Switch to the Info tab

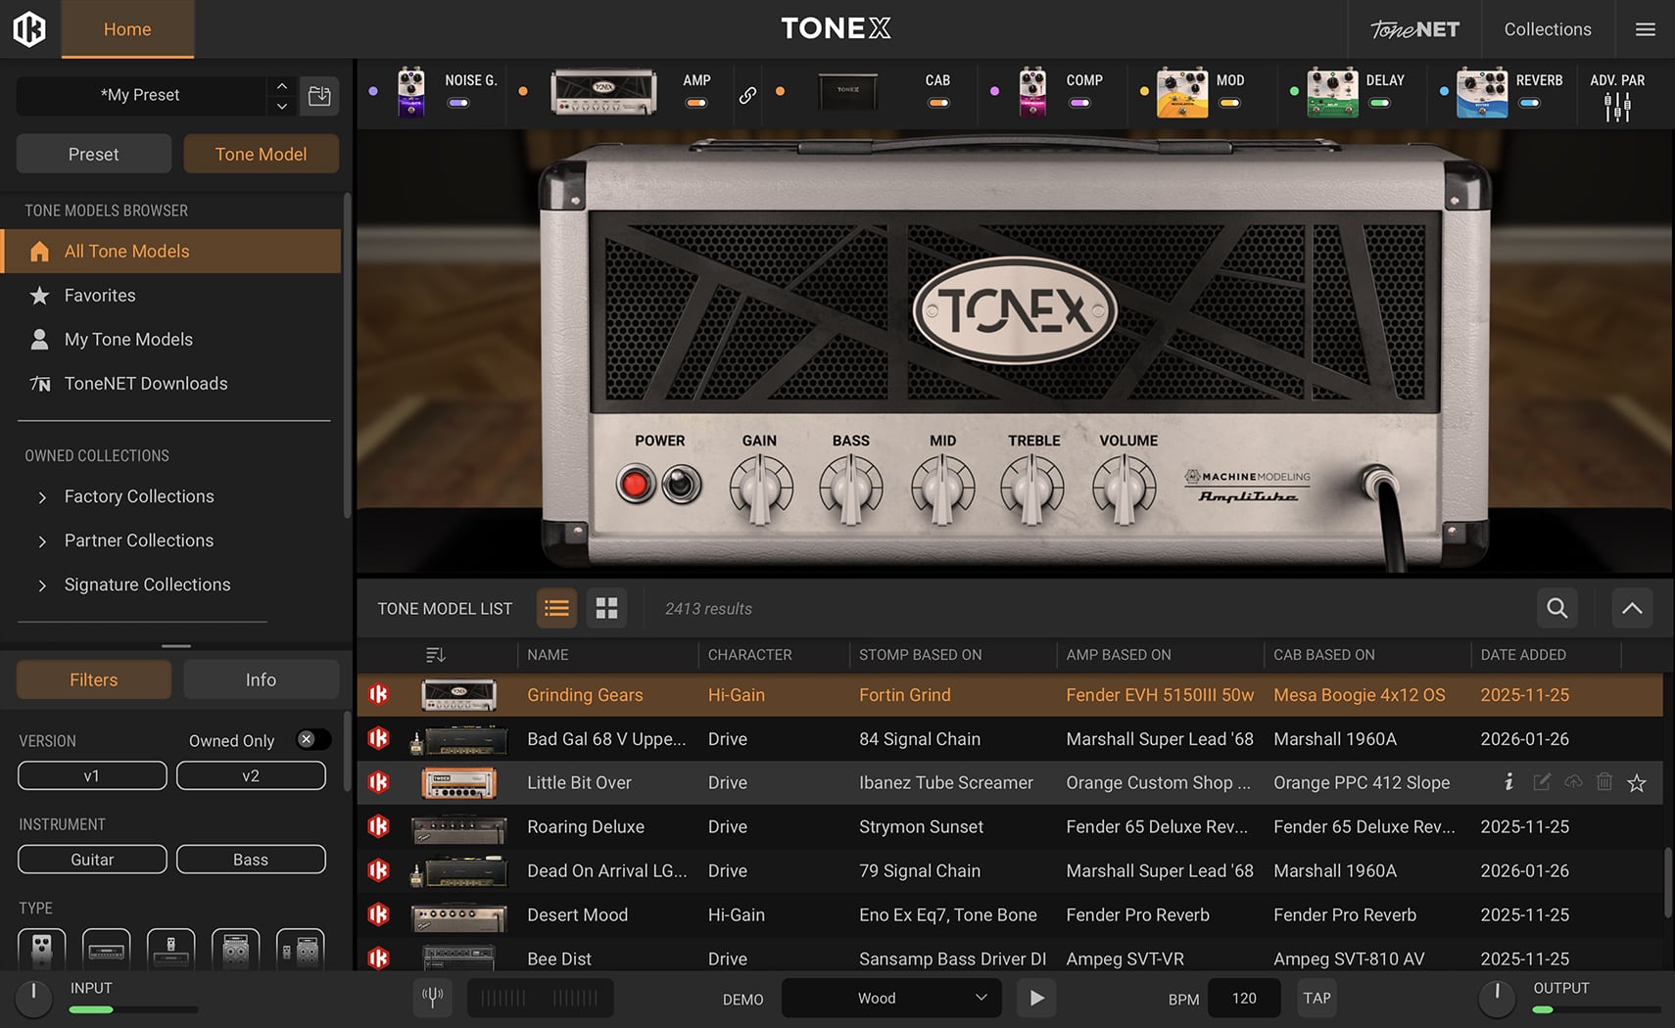[261, 679]
